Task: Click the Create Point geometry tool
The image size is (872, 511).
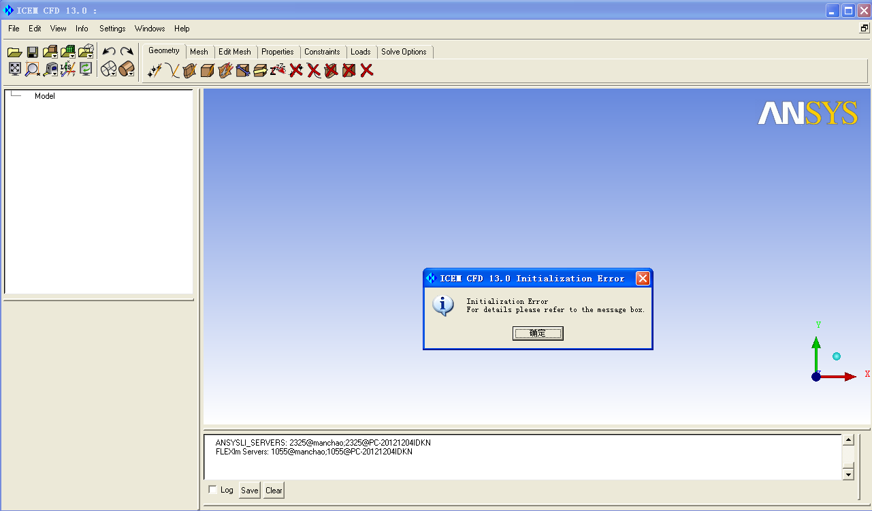Action: click(155, 70)
